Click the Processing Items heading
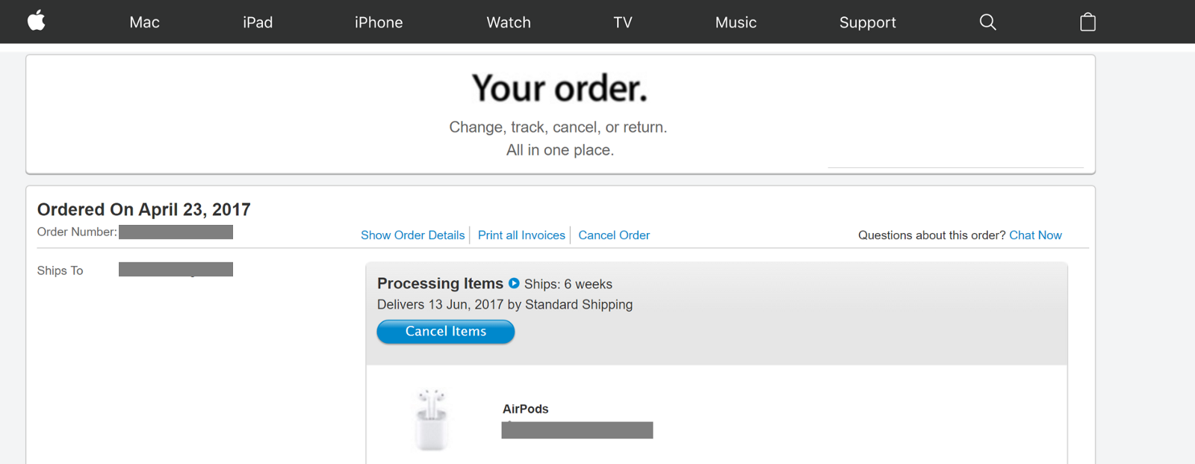1195x464 pixels. point(440,283)
